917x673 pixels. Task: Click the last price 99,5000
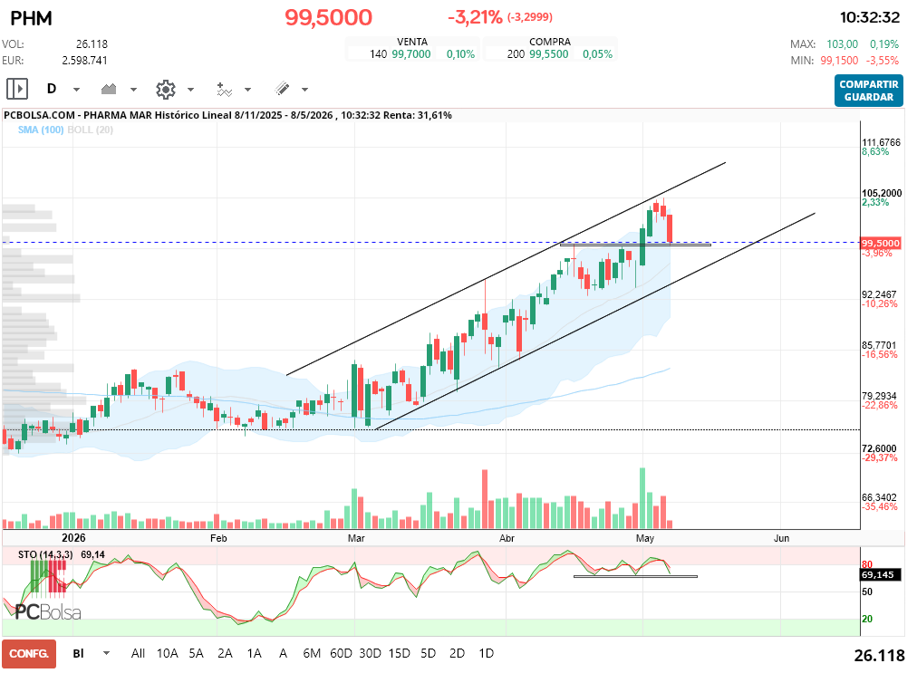(x=329, y=17)
